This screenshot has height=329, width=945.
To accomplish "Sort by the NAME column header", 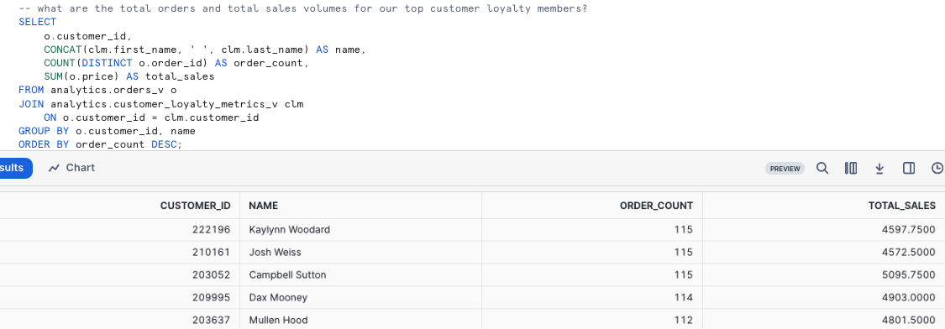I will point(264,206).
